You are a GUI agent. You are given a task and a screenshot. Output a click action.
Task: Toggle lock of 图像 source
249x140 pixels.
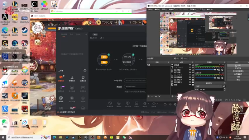193,85
